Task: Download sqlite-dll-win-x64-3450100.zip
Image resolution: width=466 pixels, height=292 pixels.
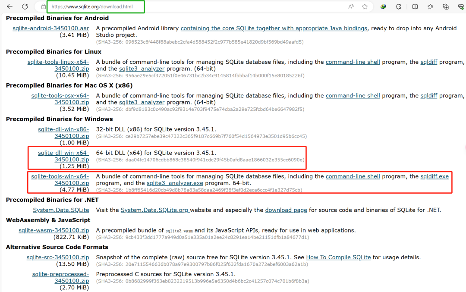Action: 63,156
